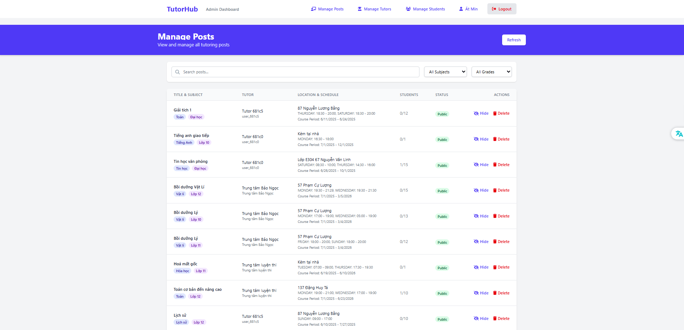Hide the Tin học văn phòng post
This screenshot has height=330, width=684.
click(x=481, y=165)
